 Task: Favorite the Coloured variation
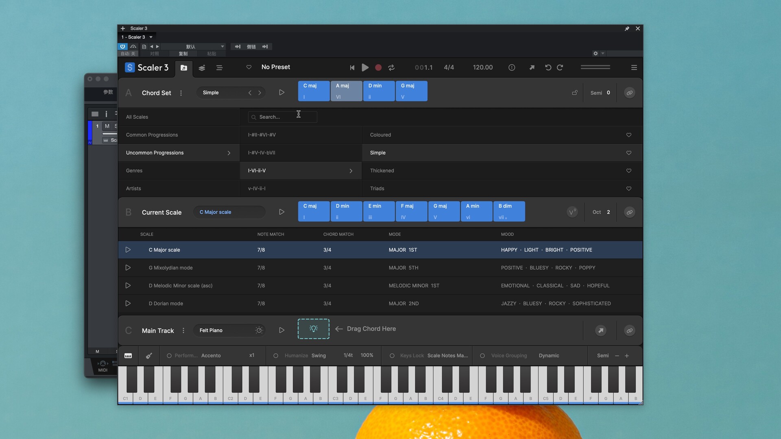[629, 135]
